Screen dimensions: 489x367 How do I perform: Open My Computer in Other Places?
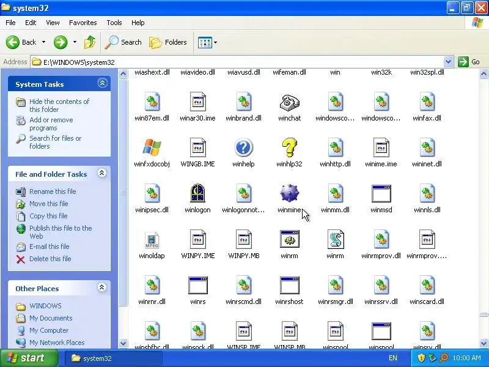[49, 330]
